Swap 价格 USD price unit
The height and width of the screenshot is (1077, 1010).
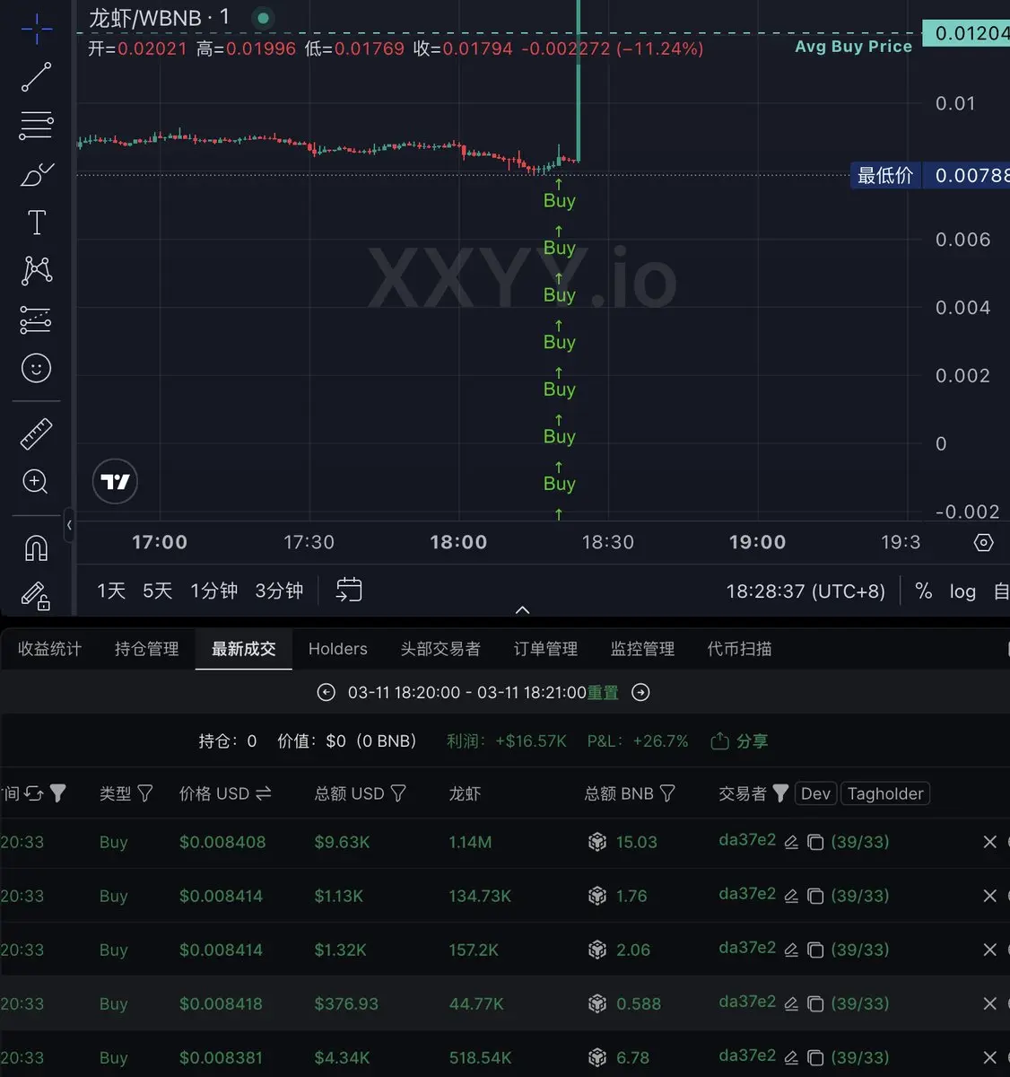[x=264, y=793]
